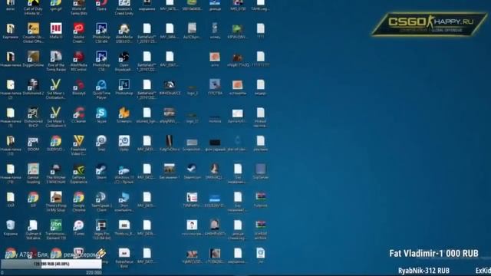Launch QuickTime Player
491x276 pixels.
tap(101, 89)
